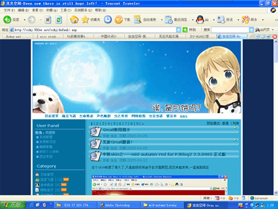Image resolution: width=278 pixels, height=209 pixels.
Task: Open the Windows 开始 Start button
Action: coord(13,205)
